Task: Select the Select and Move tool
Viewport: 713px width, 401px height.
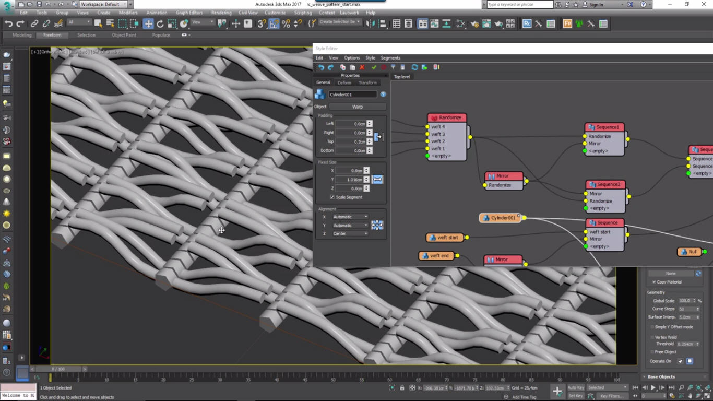Action: click(x=148, y=23)
